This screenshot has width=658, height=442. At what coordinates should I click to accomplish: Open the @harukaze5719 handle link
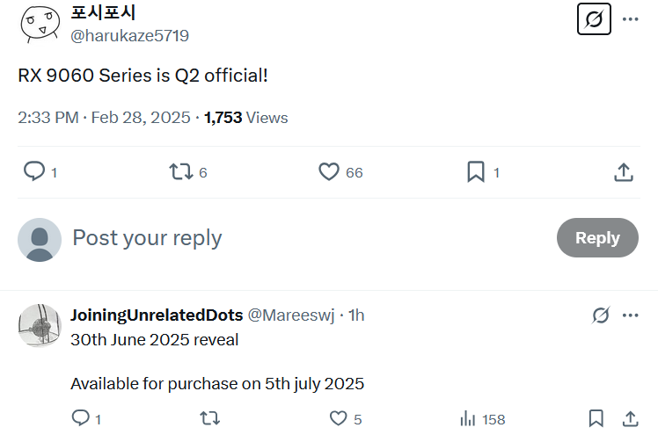click(129, 36)
